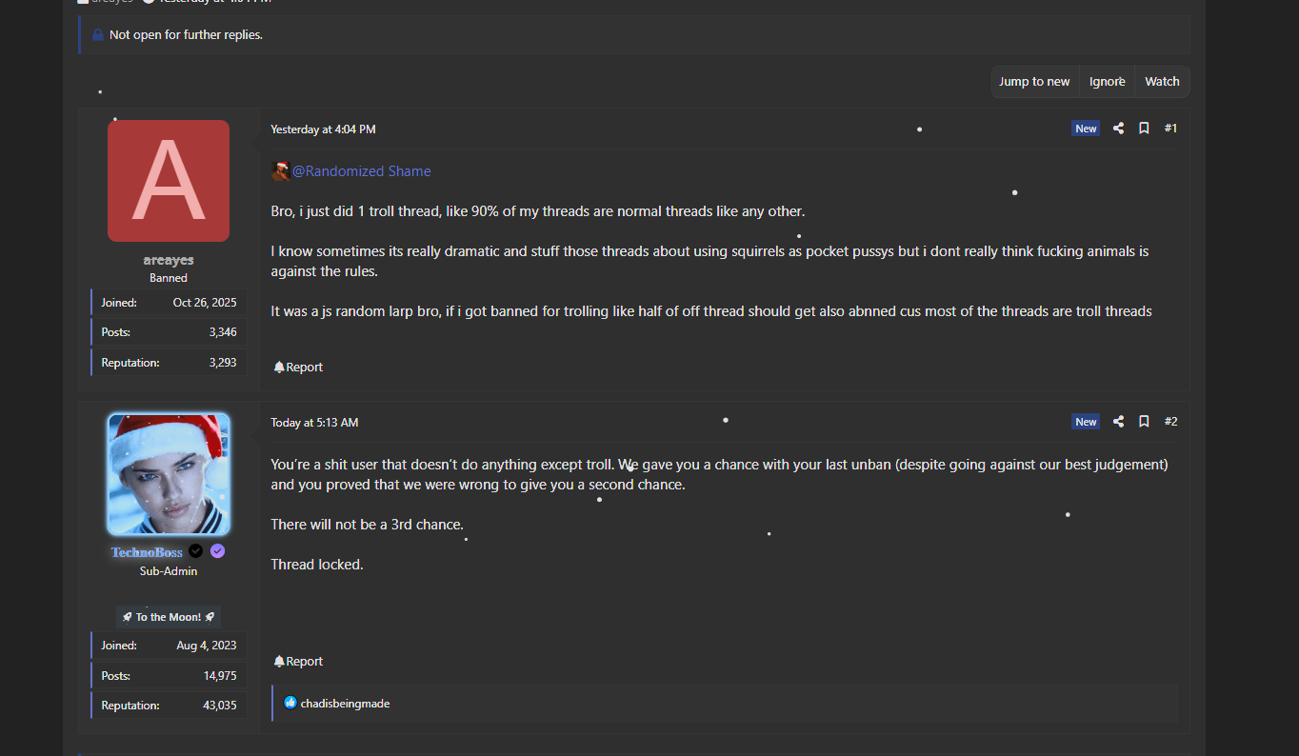Open TechnoBoss's profile picture

point(169,474)
